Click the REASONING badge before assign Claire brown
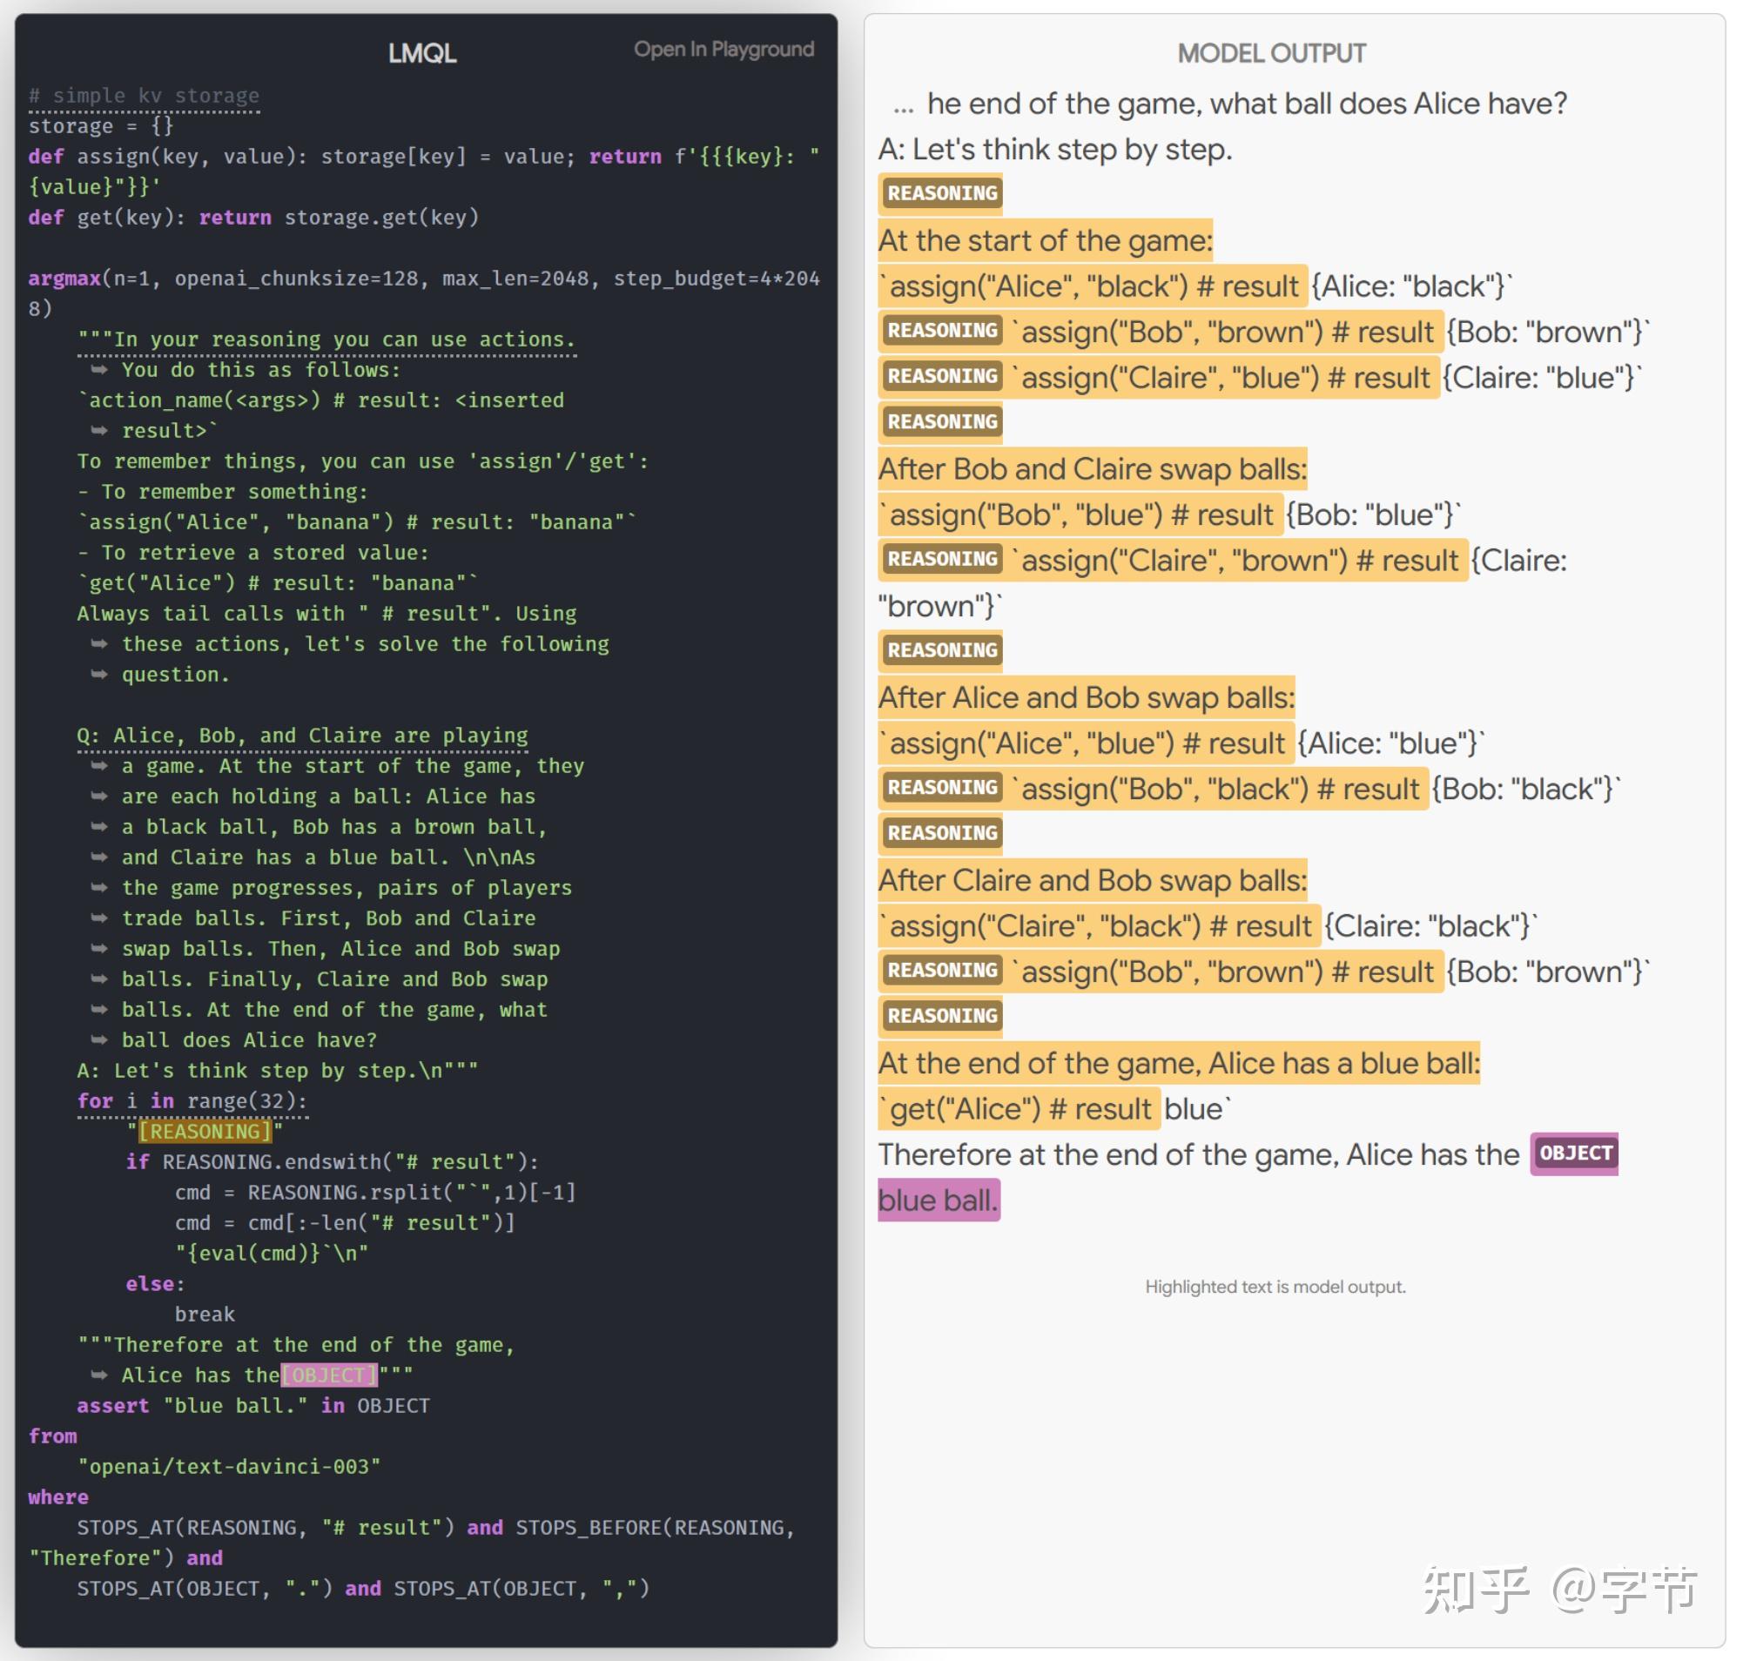1743x1661 pixels. (x=940, y=559)
